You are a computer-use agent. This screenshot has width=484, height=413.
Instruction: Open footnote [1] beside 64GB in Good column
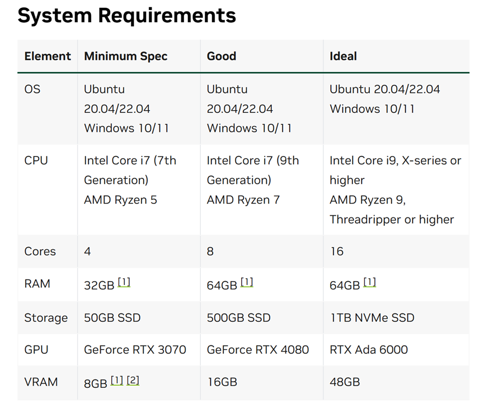pos(246,281)
